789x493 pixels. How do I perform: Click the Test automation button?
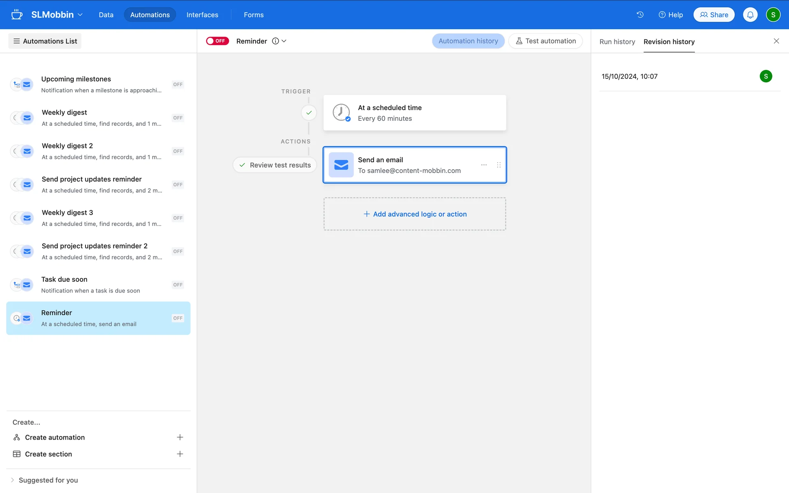pos(545,41)
